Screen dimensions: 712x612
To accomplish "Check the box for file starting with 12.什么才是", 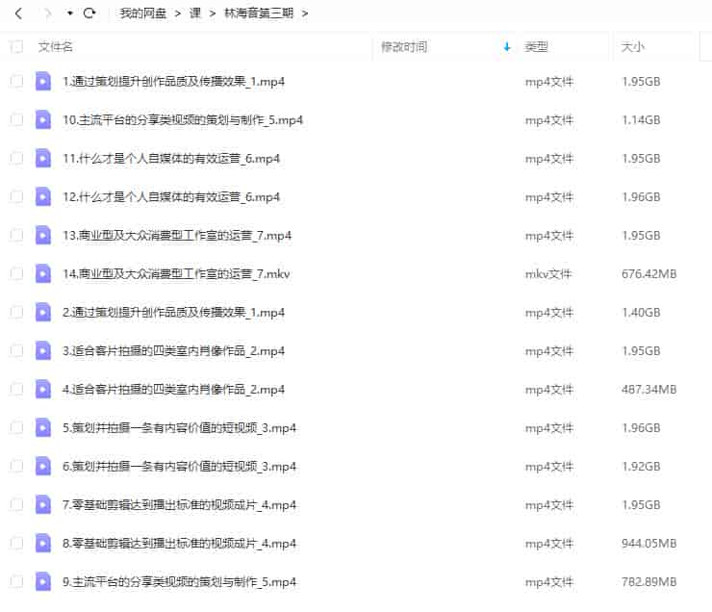I will tap(16, 196).
